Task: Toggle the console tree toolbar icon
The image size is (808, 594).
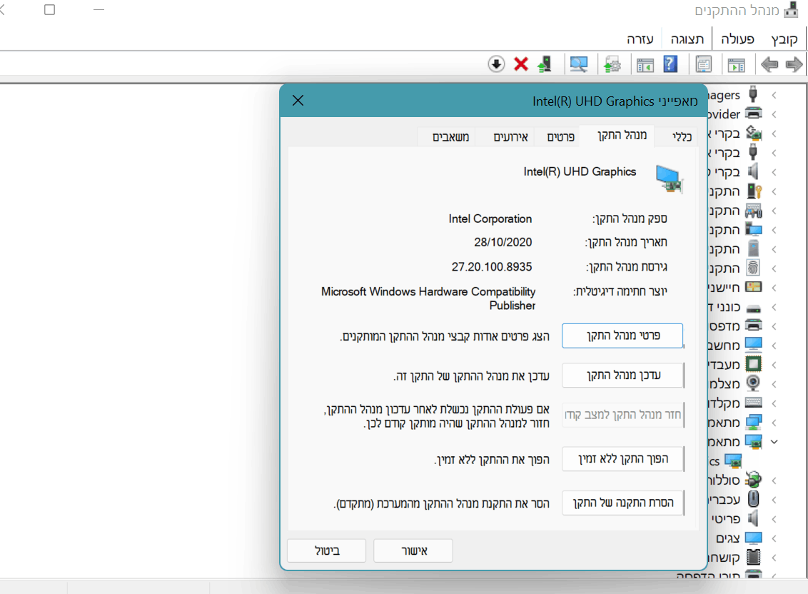Action: (x=736, y=65)
